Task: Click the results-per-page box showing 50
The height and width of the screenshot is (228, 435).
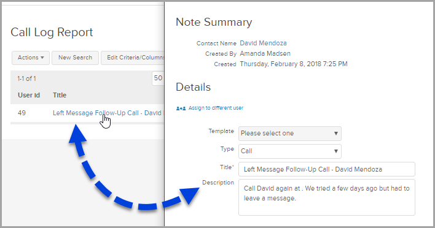Action: 158,78
